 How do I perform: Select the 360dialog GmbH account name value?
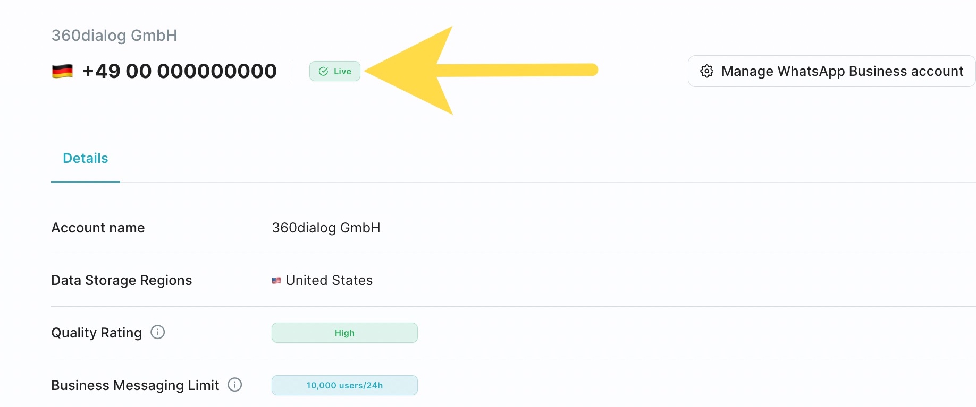point(326,228)
